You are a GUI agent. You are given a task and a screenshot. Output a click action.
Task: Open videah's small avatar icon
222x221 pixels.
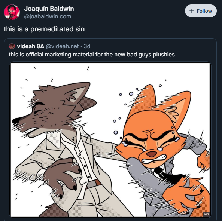[x=12, y=46]
